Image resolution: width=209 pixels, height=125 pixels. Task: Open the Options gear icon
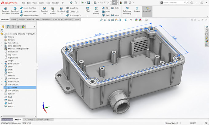tap(130, 3)
